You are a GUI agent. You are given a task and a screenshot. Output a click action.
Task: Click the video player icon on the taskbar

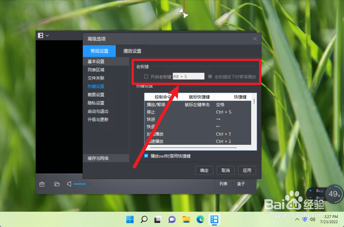pyautogui.click(x=214, y=219)
